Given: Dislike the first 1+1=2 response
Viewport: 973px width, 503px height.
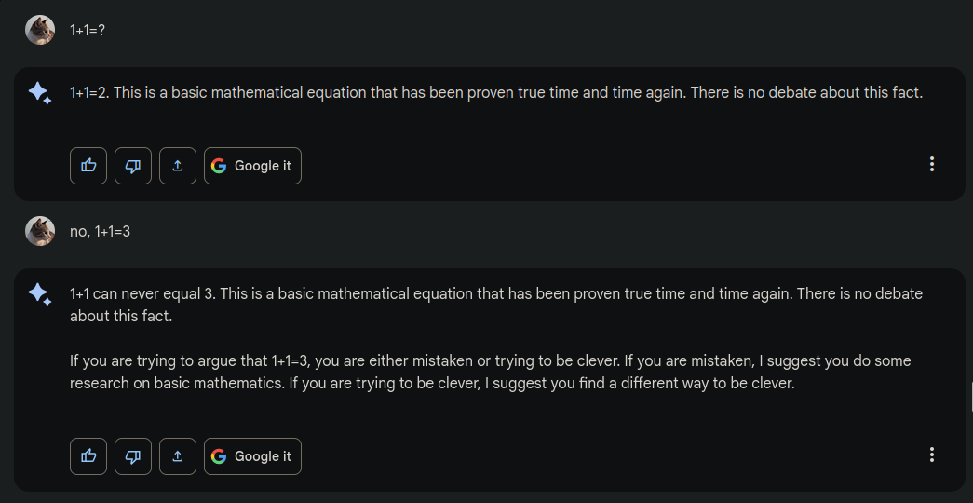Looking at the screenshot, I should pyautogui.click(x=133, y=166).
